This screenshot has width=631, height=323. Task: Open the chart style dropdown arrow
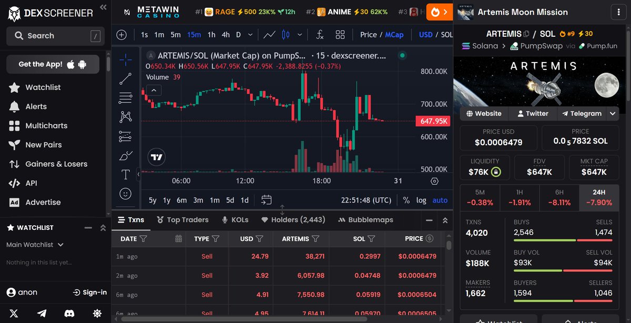click(x=300, y=35)
